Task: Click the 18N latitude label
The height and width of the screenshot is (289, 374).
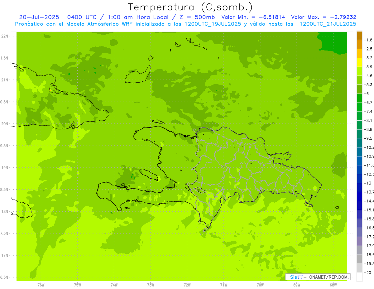Action: click(5, 211)
